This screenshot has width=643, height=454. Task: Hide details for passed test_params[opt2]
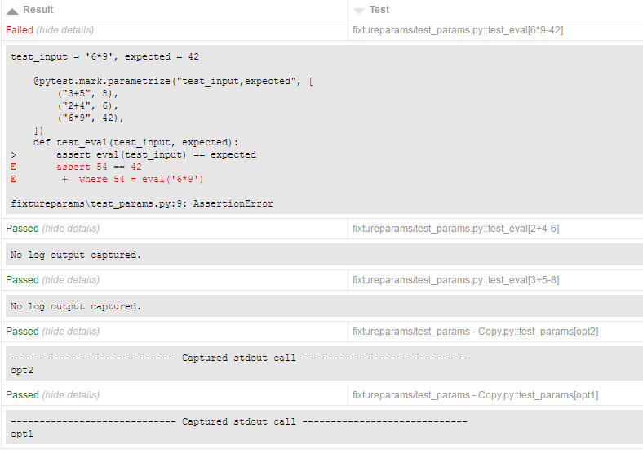tap(71, 332)
